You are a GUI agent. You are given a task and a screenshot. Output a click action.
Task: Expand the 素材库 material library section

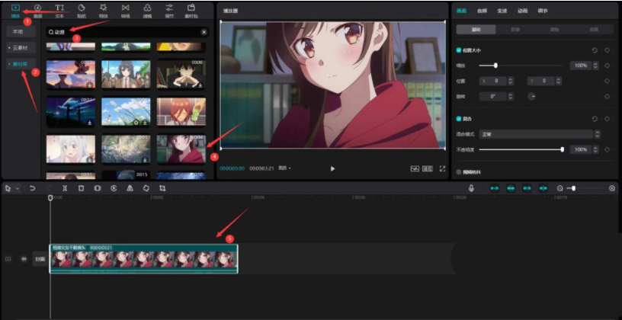pos(21,64)
